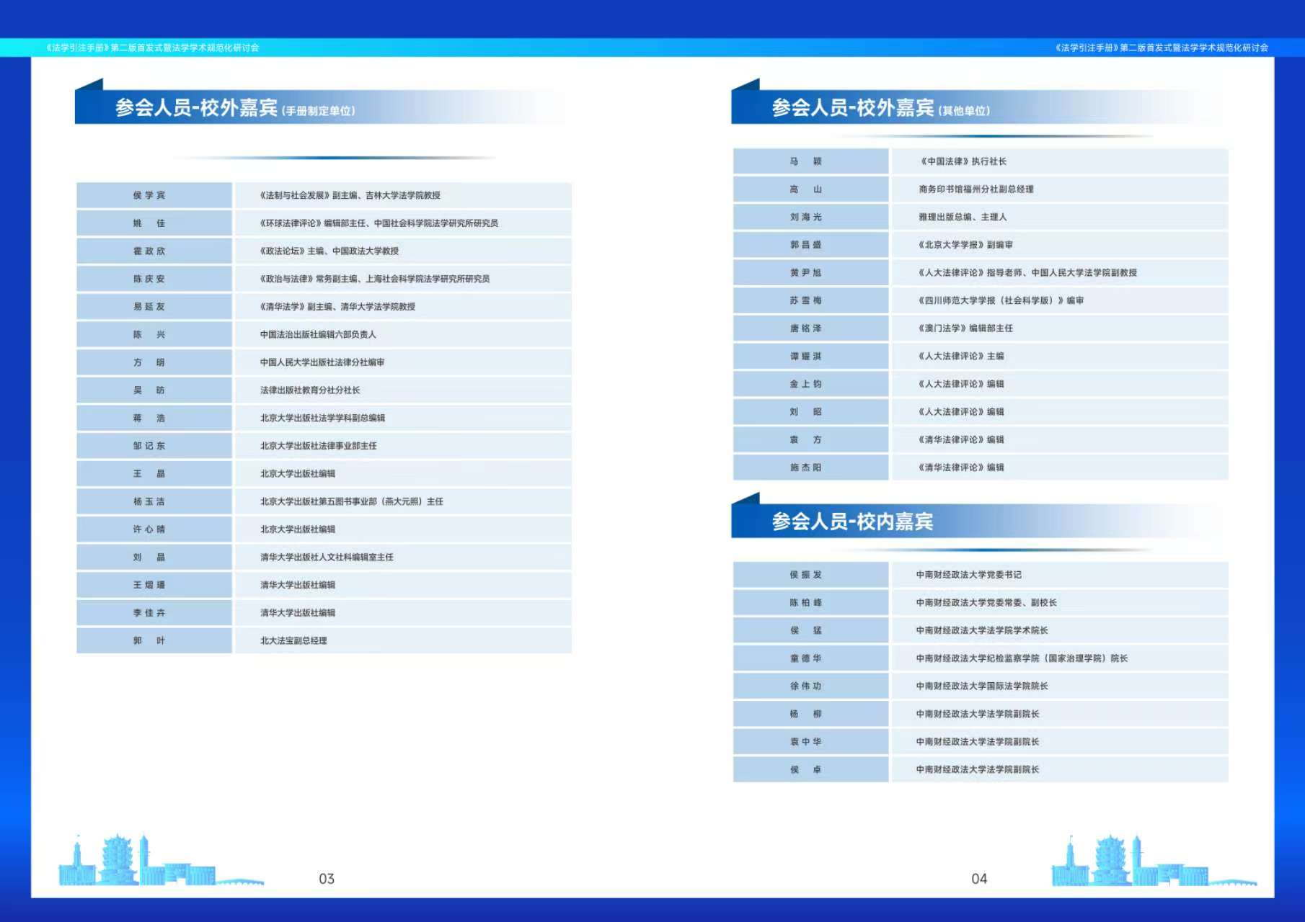Click the skyline illustration beside page number 03
This screenshot has width=1305, height=922.
pyautogui.click(x=160, y=861)
